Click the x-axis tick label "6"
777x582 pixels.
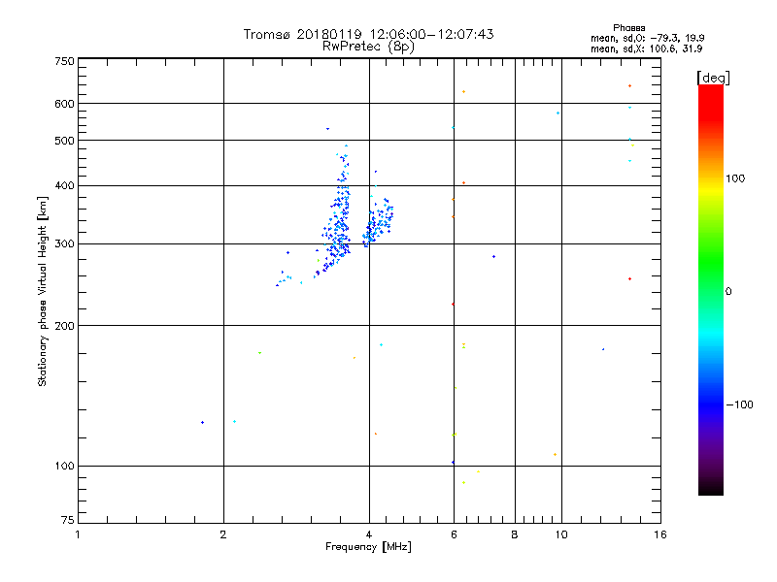coord(454,534)
